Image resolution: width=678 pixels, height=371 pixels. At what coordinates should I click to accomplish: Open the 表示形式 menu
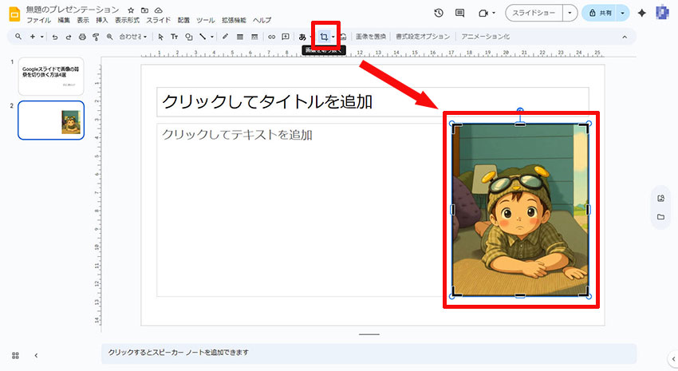click(x=128, y=20)
